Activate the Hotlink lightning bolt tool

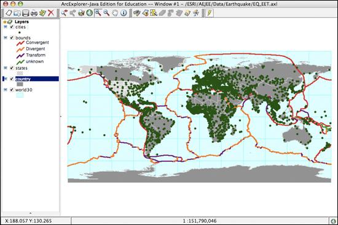click(x=210, y=13)
